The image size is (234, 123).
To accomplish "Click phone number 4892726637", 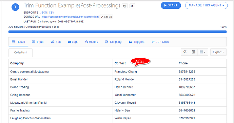I will coord(187,87).
